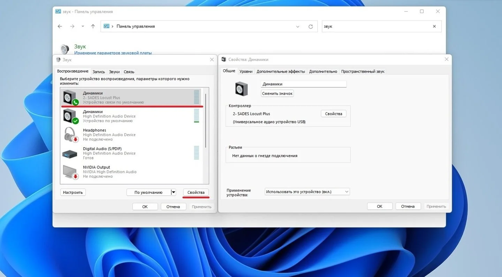The image size is (502, 277).
Task: Click the Сменить значок button
Action: click(x=277, y=93)
